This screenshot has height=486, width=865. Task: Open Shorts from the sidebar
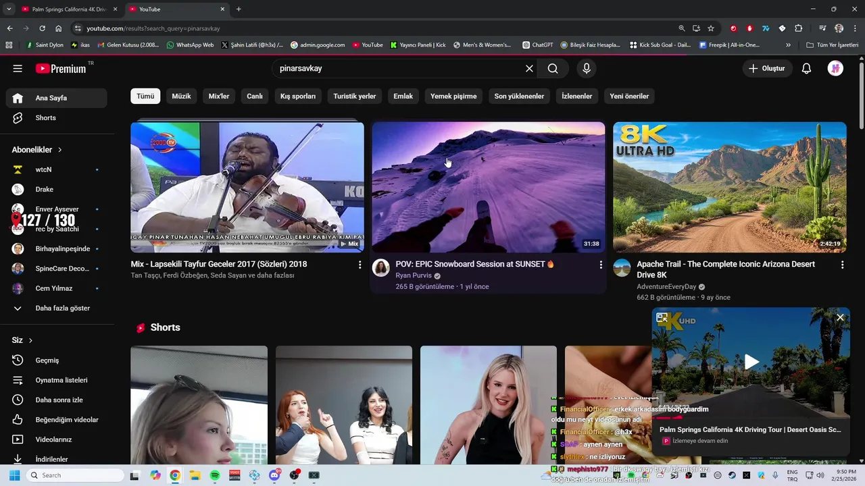click(57, 117)
